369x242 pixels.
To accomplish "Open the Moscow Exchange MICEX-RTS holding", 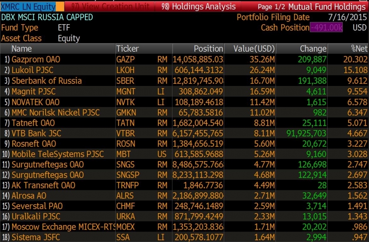I will [x=63, y=227].
